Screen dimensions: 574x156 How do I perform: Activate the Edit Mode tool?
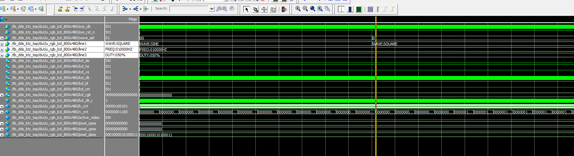pyautogui.click(x=273, y=9)
